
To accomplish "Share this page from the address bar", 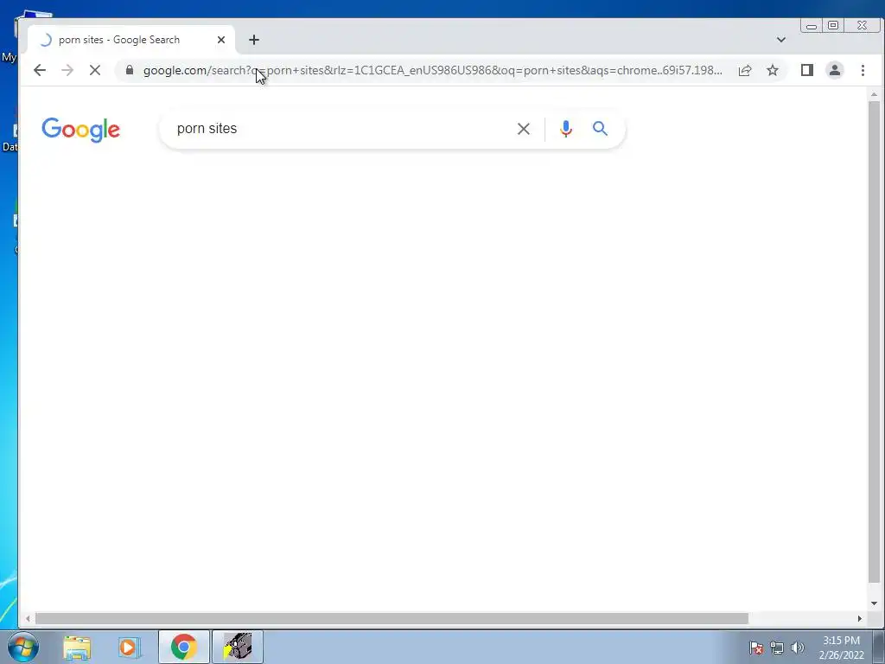I will 745,70.
